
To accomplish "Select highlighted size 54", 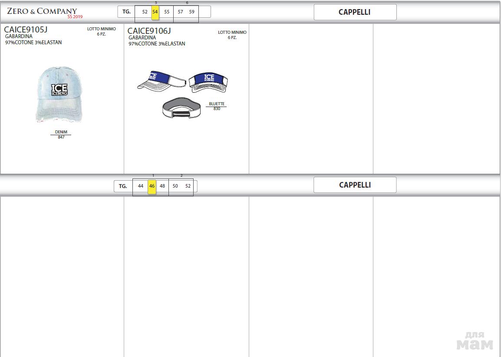I will (155, 12).
